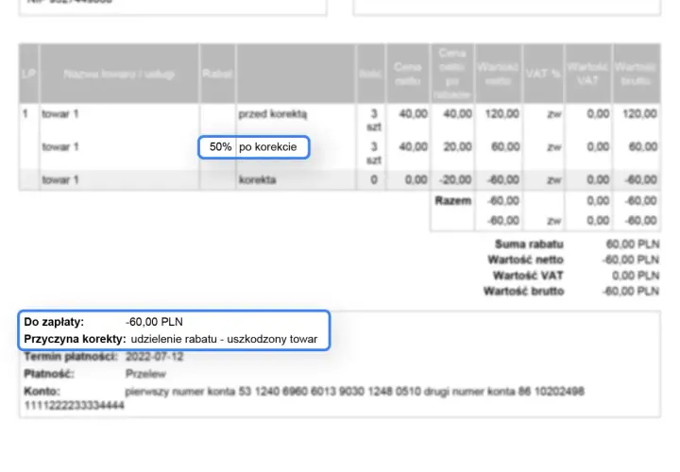Select "udzielenie rabatu - uszkodzony towar" text
The height and width of the screenshot is (472, 680).
tap(224, 339)
